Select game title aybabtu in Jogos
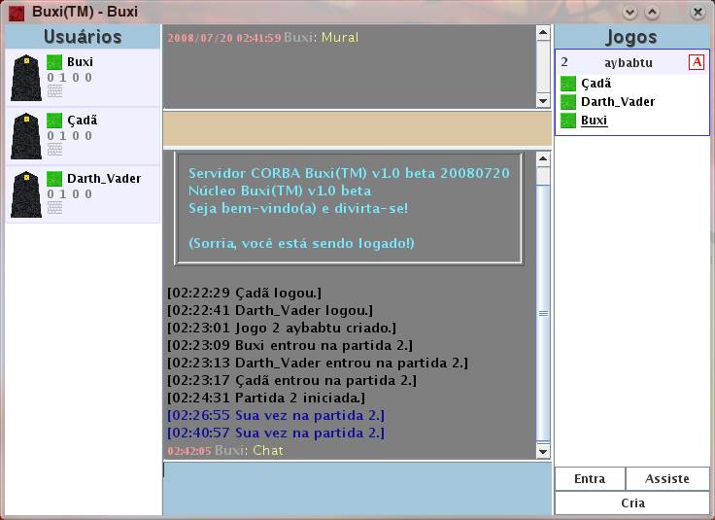This screenshot has height=520, width=715. [628, 62]
